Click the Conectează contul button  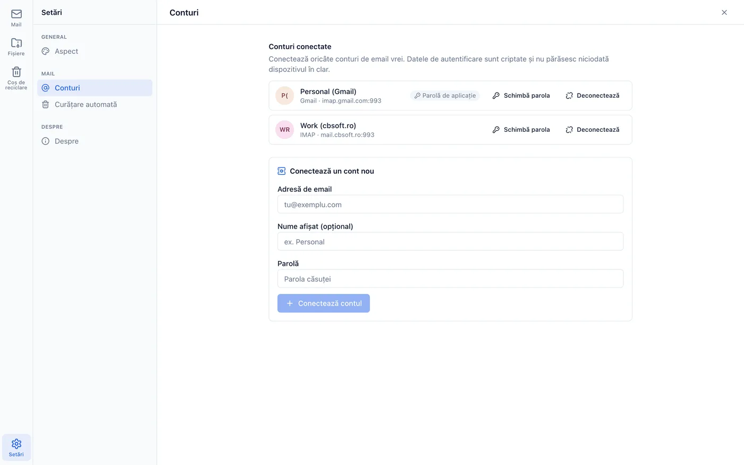coord(324,303)
